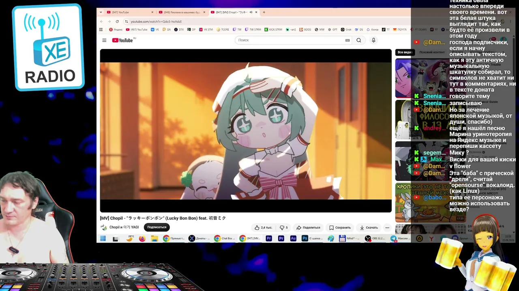Open the VK bookmark

coord(155,30)
